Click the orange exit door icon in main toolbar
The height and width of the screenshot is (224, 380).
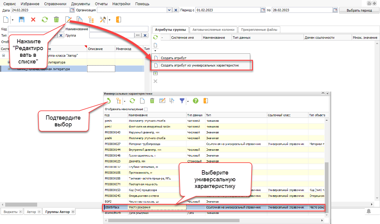[119, 20]
